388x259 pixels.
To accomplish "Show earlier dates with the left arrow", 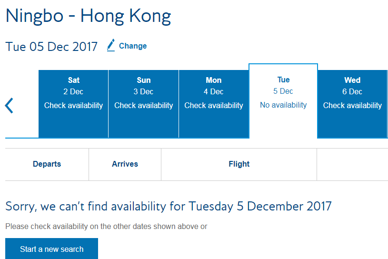I will pos(10,105).
